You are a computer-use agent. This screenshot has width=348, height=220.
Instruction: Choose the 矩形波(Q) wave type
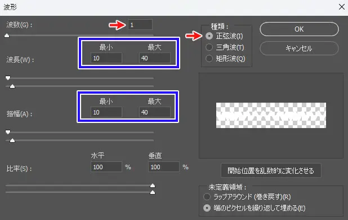click(x=209, y=59)
